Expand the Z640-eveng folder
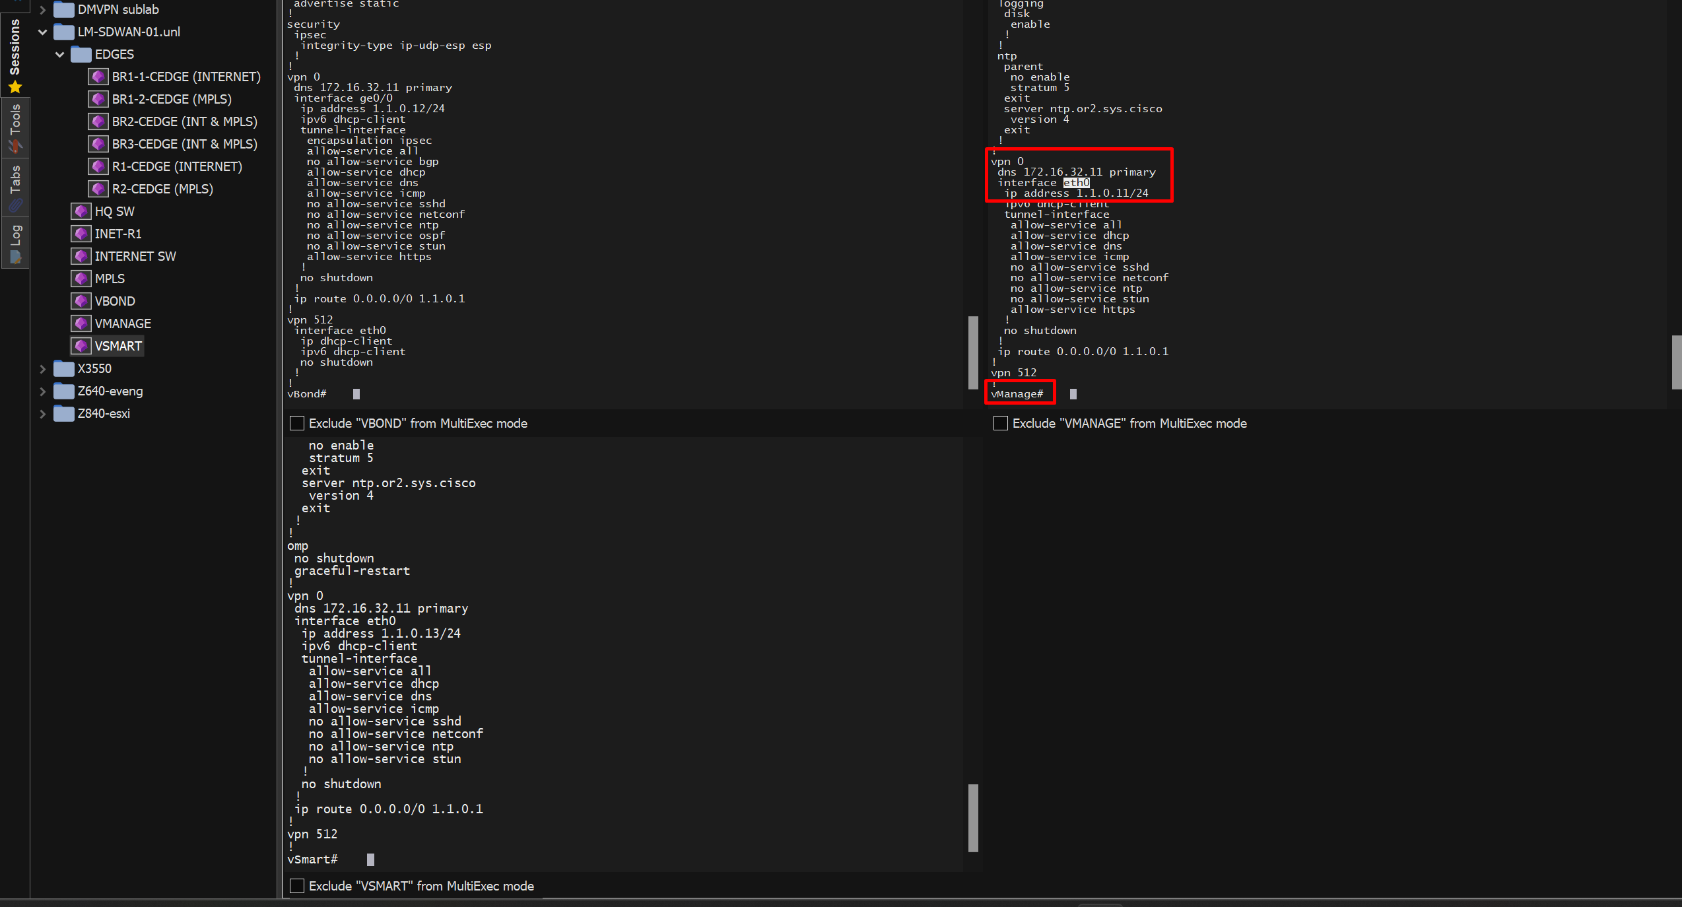1682x907 pixels. pos(43,391)
